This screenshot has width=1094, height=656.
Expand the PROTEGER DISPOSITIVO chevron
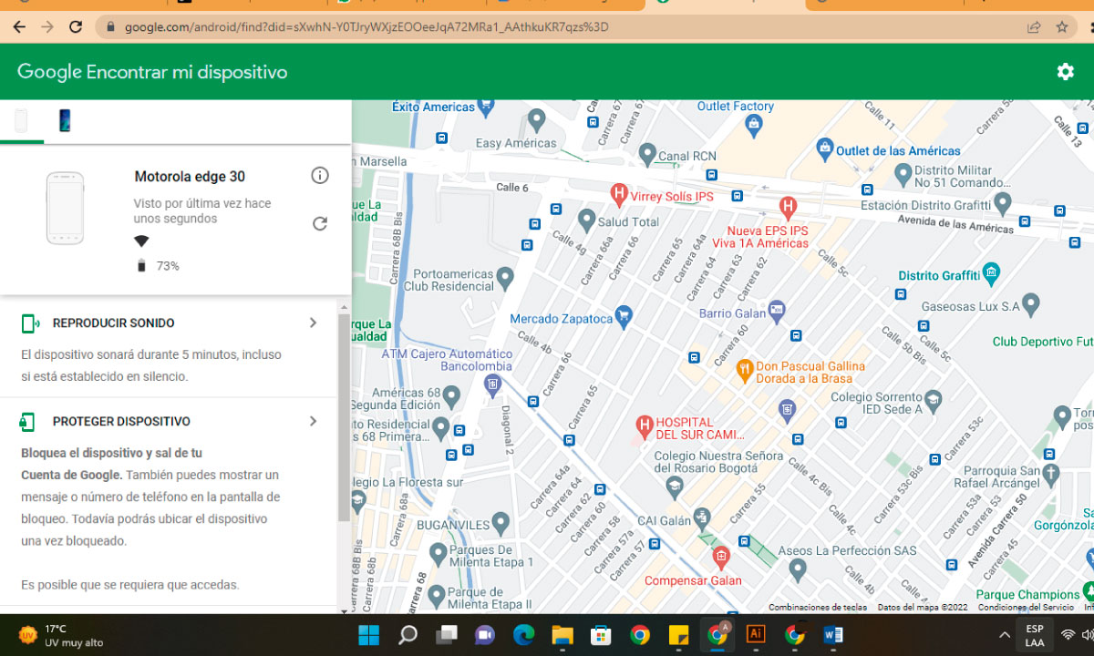(x=313, y=421)
